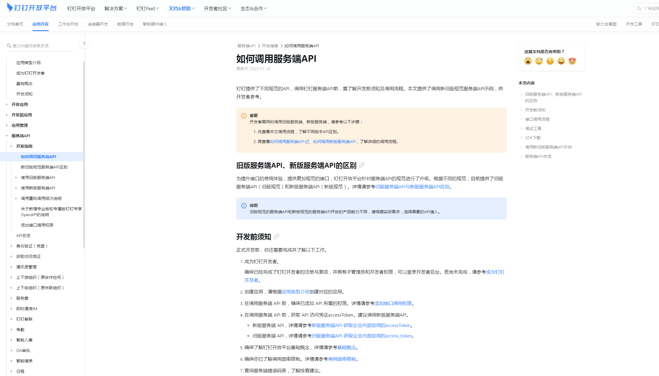Collapse the sidebar with the chevron button
The height and width of the screenshot is (376, 659).
click(84, 44)
